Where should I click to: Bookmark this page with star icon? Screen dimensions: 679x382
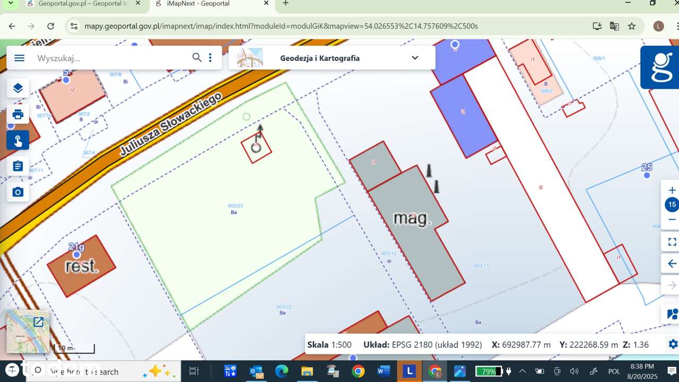point(631,26)
